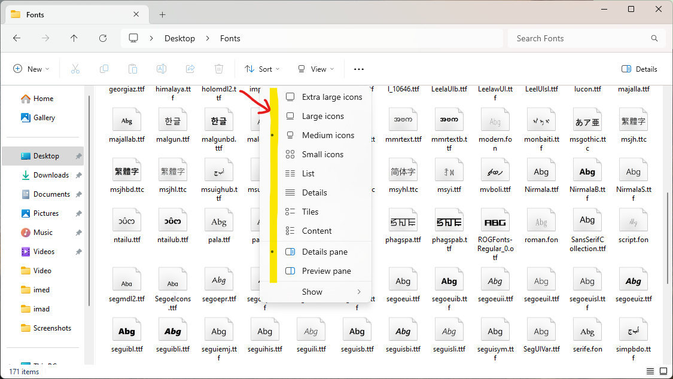Close the View dropdown menu button
This screenshot has height=379, width=673.
click(x=315, y=69)
